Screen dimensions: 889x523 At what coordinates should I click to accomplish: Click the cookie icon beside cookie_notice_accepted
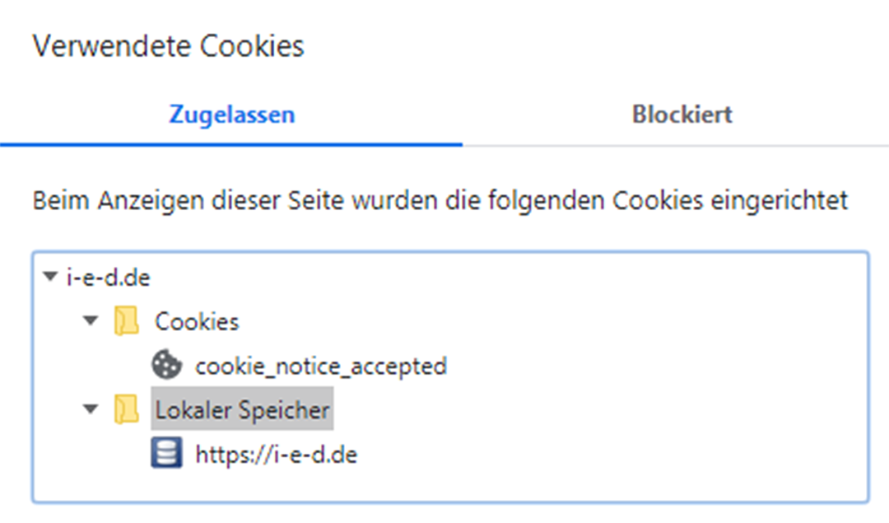click(166, 365)
